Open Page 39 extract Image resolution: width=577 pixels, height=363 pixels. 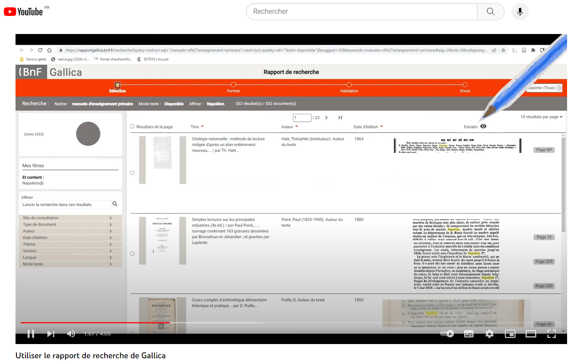[x=544, y=324]
